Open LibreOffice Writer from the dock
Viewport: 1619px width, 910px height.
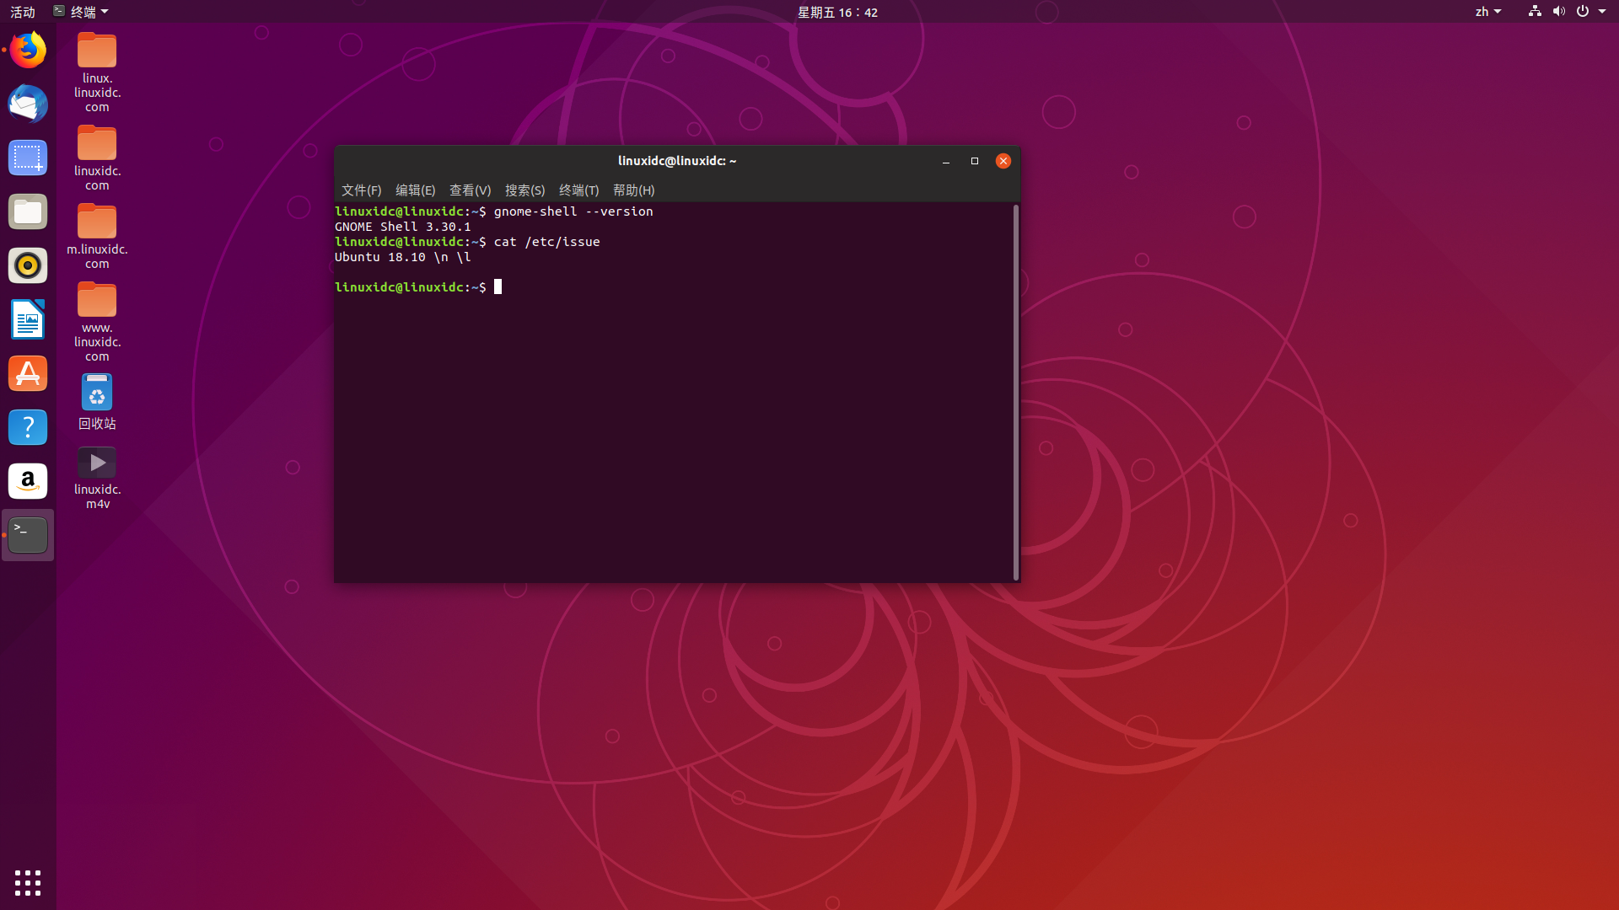click(x=28, y=320)
